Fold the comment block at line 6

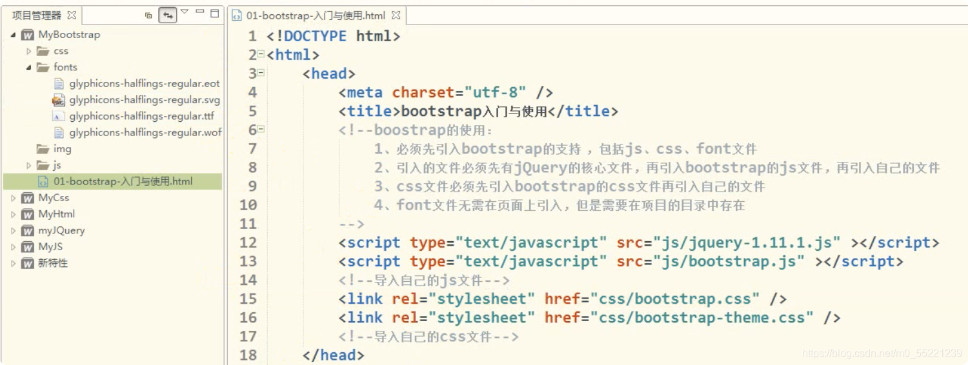tap(261, 130)
